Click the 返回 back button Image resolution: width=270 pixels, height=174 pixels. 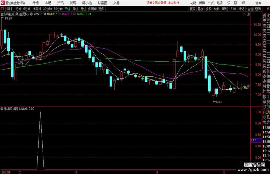tap(258, 9)
